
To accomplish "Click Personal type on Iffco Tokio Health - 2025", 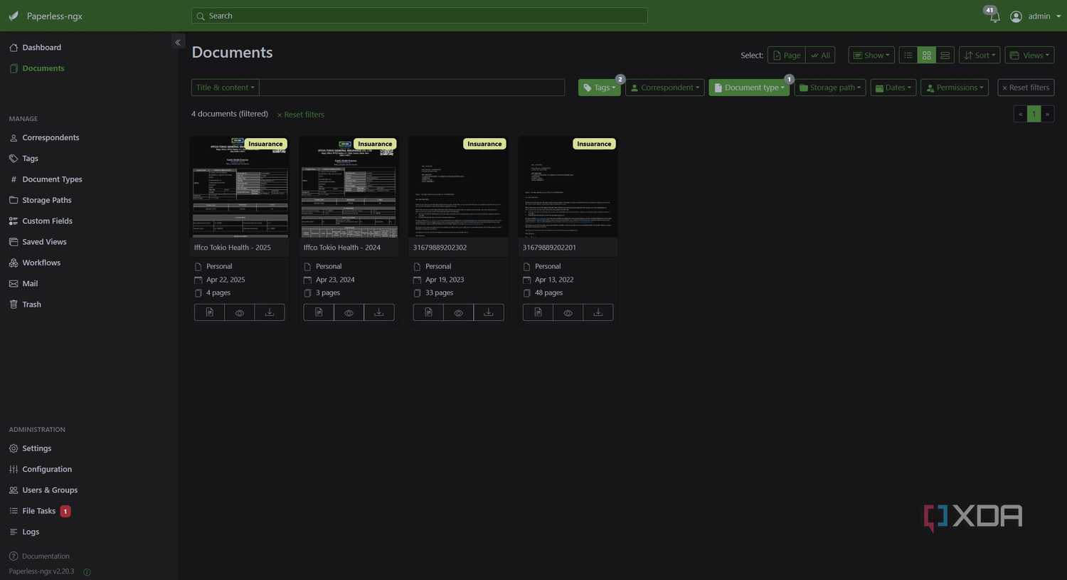I will coord(219,267).
